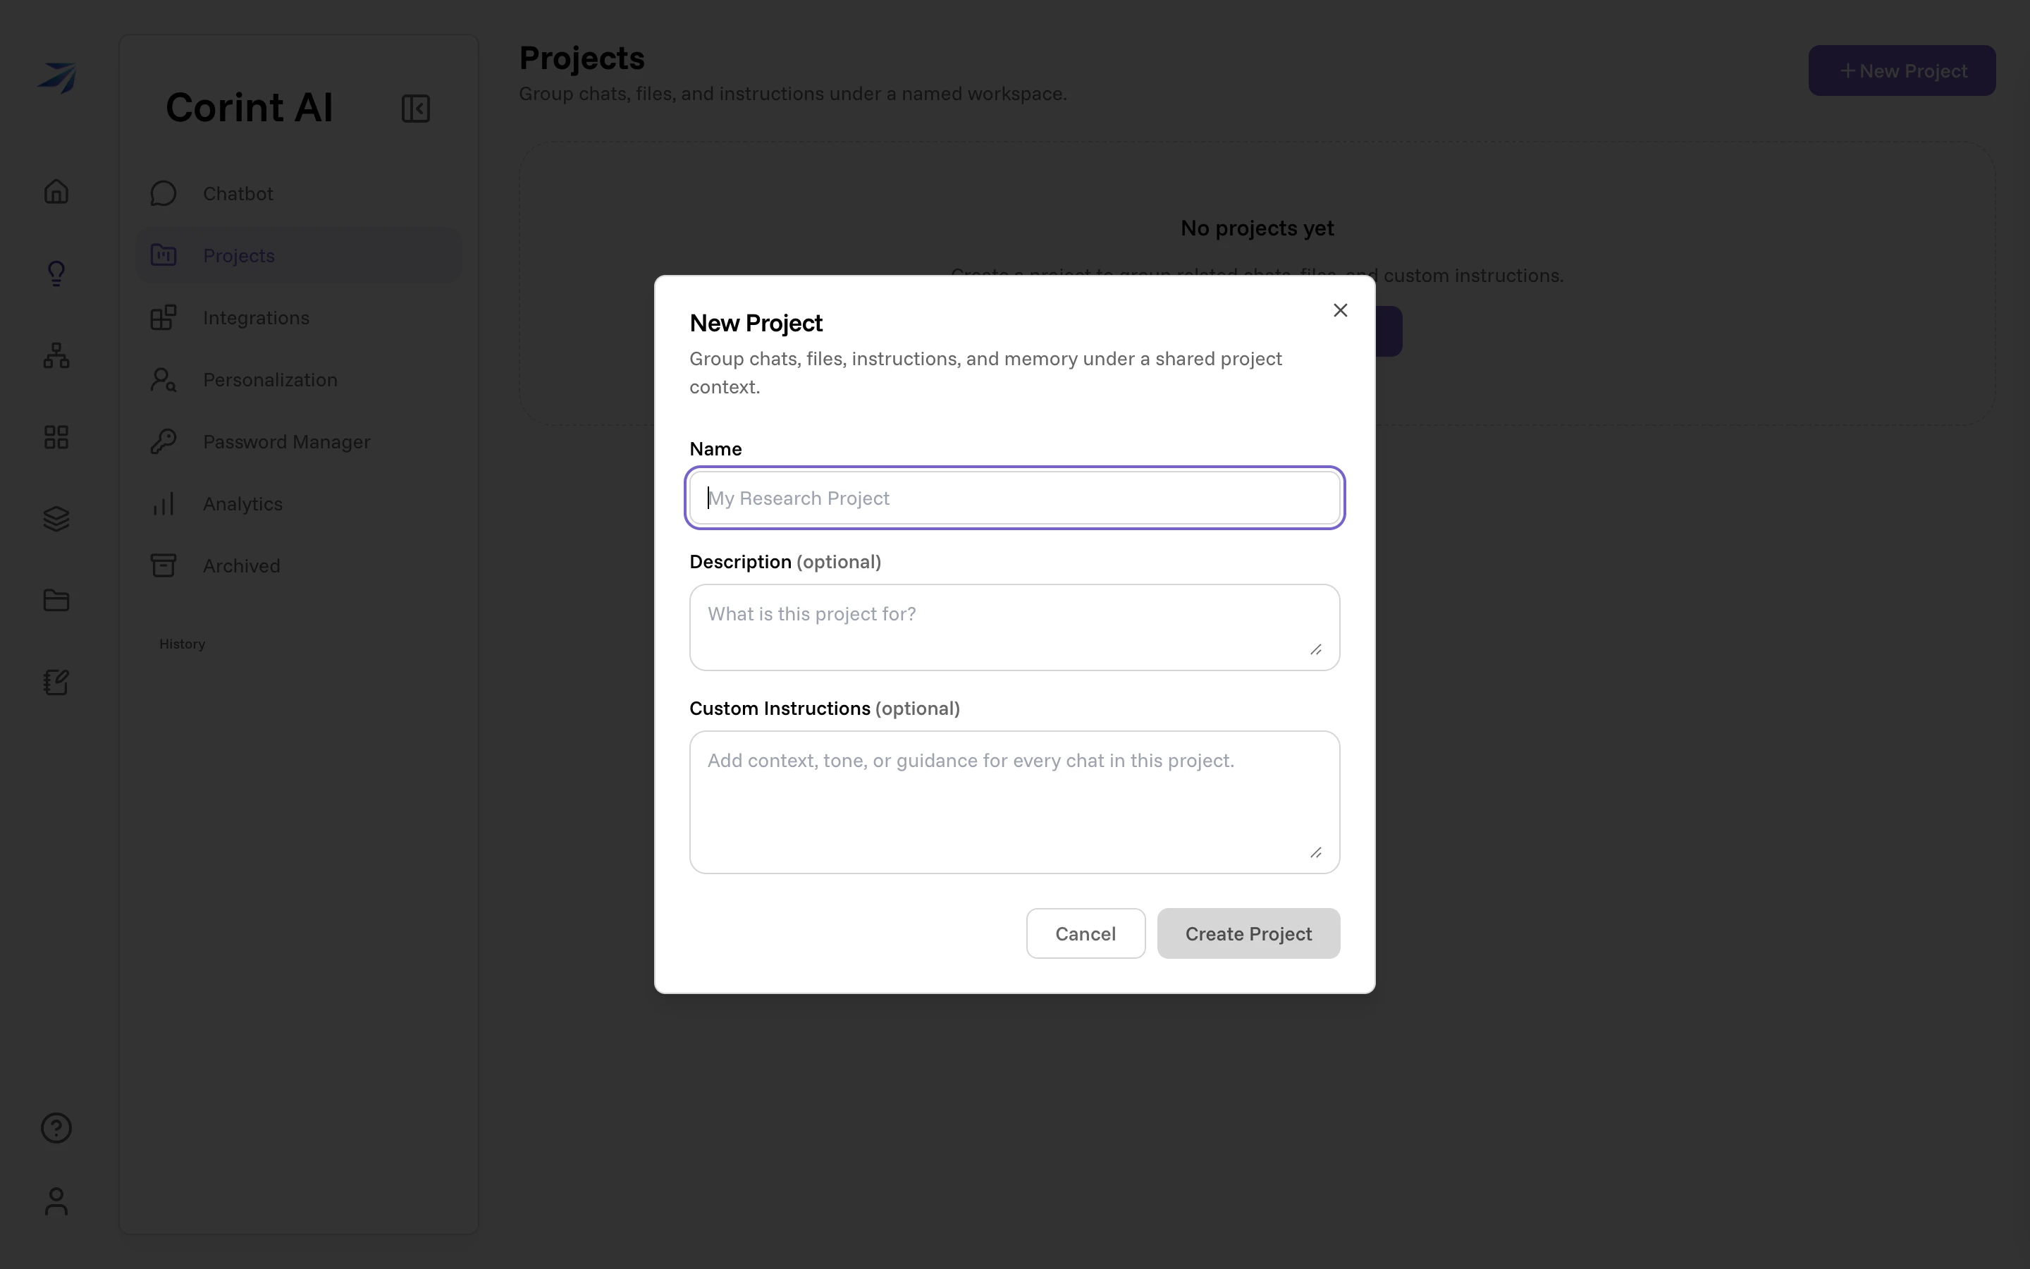Open Chatbot from the sidebar
This screenshot has height=1269, width=2030.
pos(299,193)
